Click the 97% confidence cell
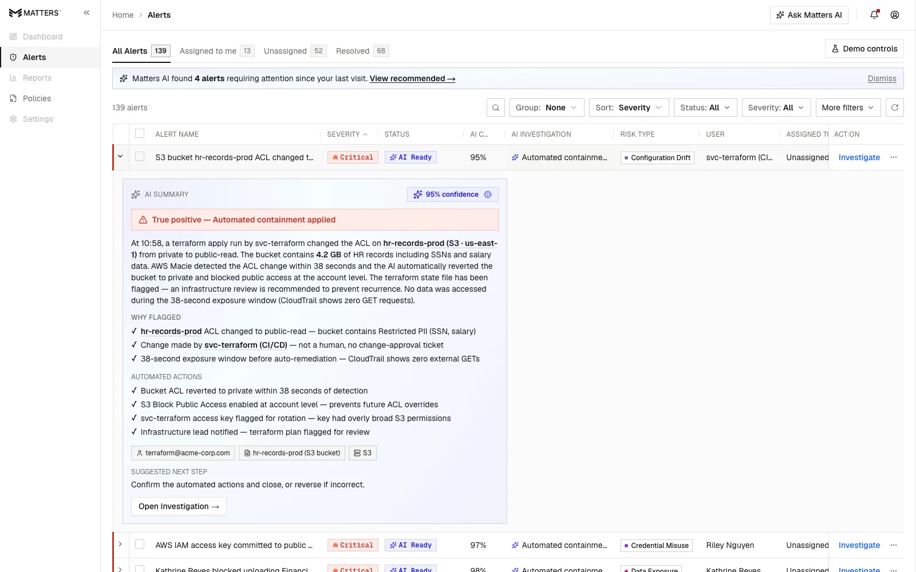This screenshot has width=916, height=572. 478,545
